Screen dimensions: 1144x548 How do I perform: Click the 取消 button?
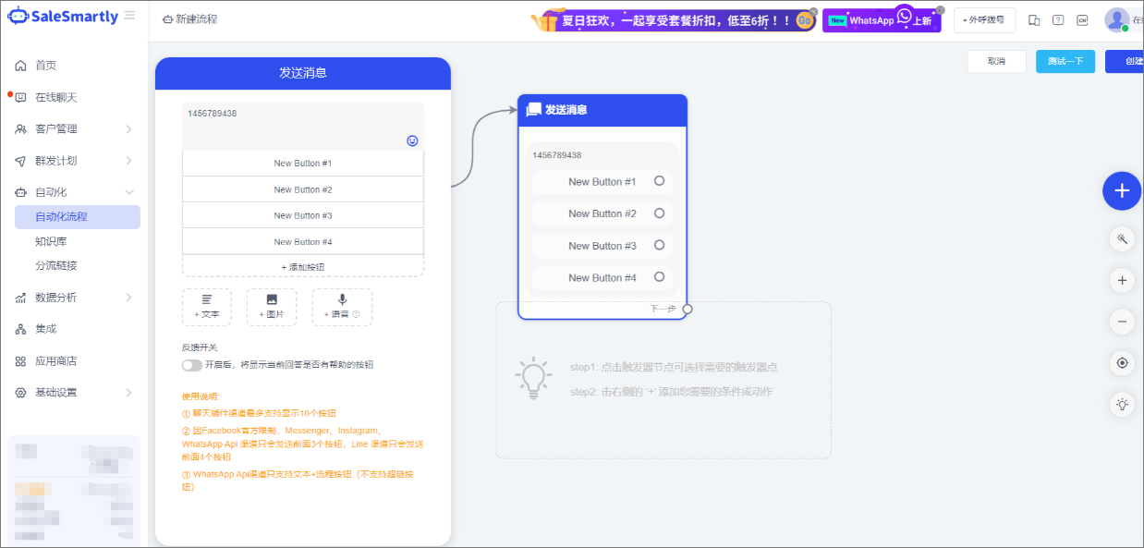click(x=996, y=61)
